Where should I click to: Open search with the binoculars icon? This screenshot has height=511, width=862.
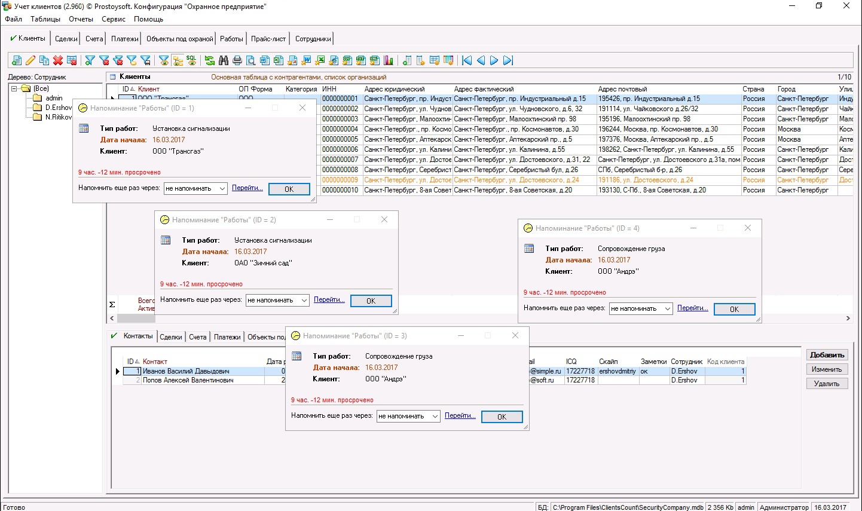pyautogui.click(x=224, y=60)
